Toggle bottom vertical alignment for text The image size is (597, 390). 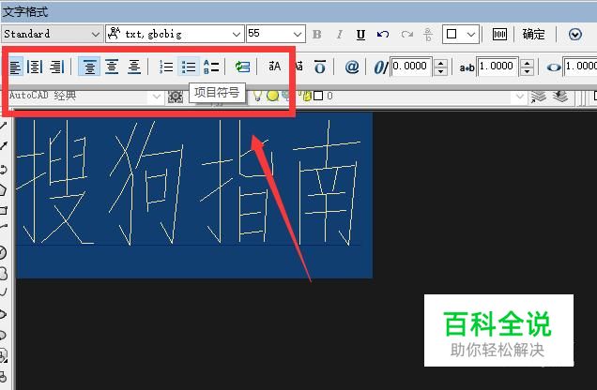(134, 67)
